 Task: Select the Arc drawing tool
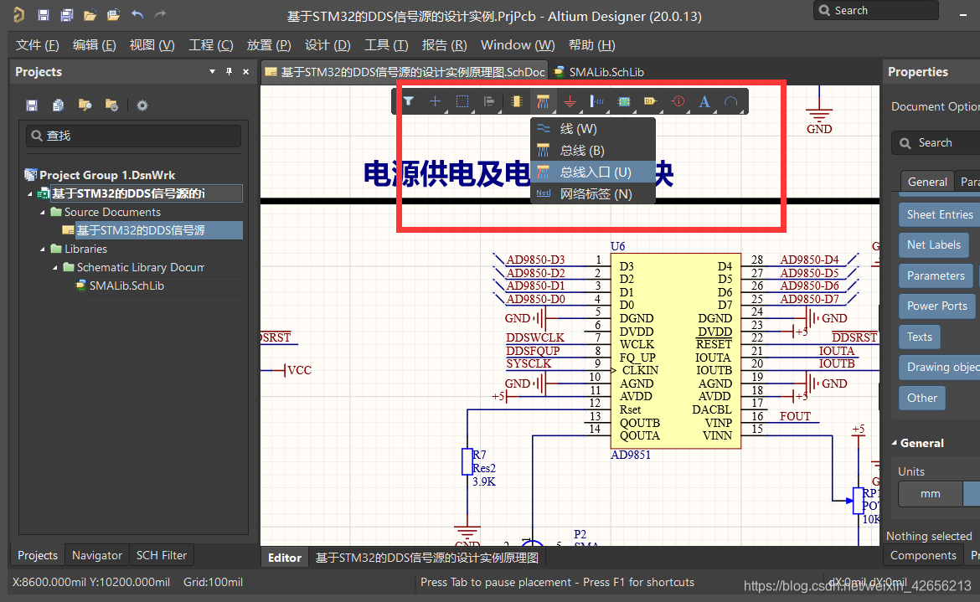[x=730, y=101]
